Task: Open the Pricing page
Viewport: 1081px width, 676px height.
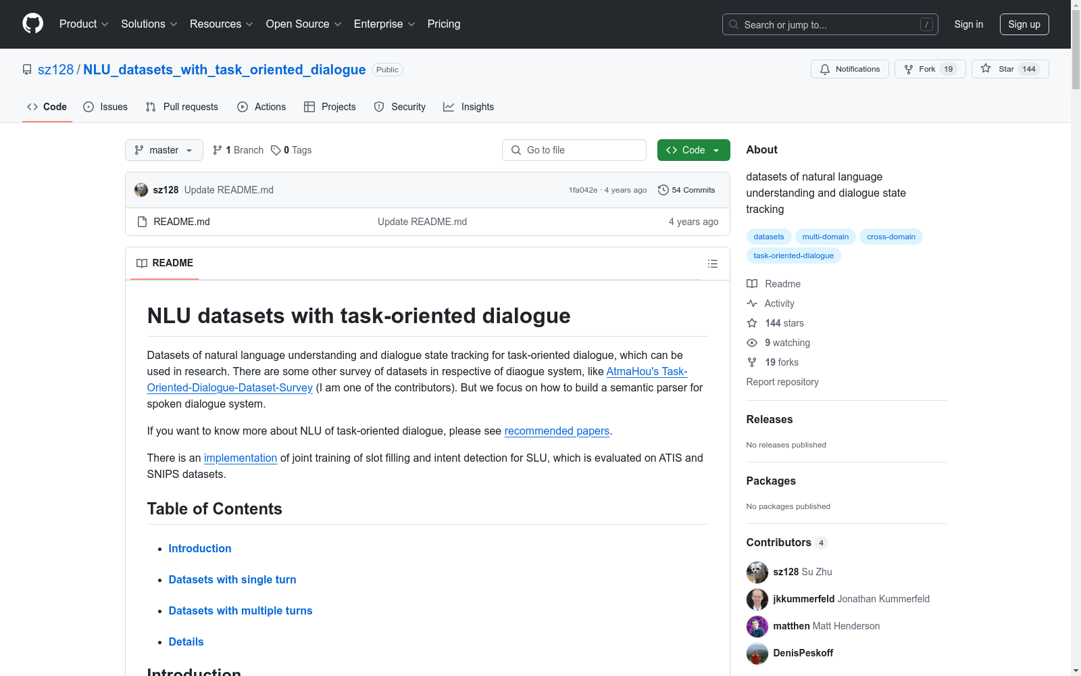Action: (444, 24)
